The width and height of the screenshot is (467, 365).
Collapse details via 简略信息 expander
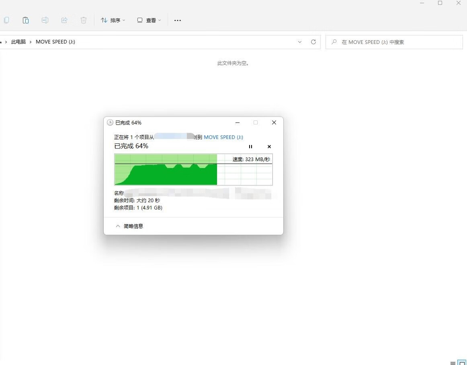click(129, 226)
